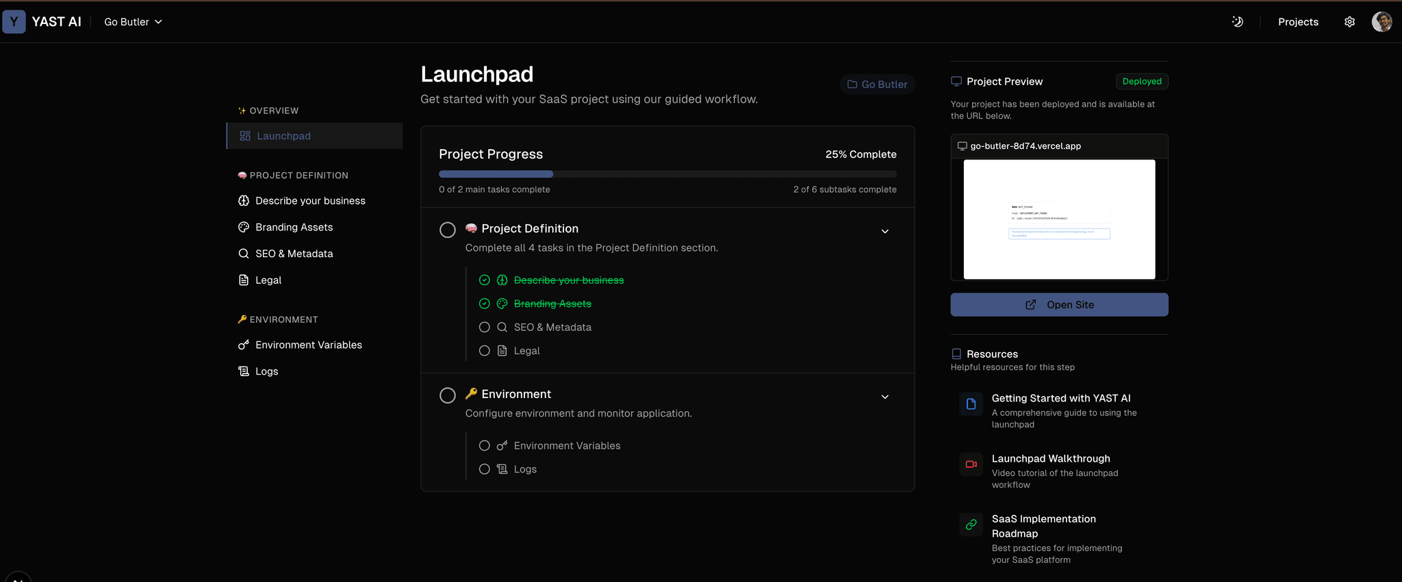Click the 25% Complete text
This screenshot has height=582, width=1402.
coord(861,155)
